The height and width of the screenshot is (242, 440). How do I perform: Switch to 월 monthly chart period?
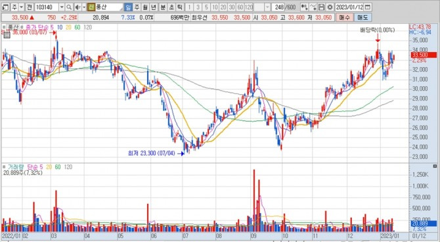click(145, 7)
